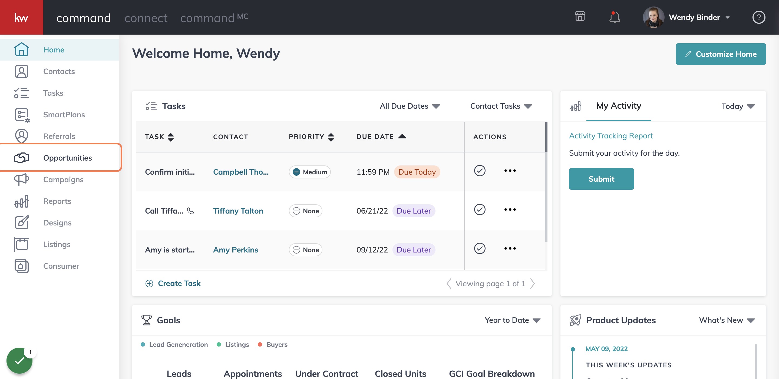This screenshot has width=779, height=379.
Task: Switch to the connect tab
Action: (x=146, y=18)
